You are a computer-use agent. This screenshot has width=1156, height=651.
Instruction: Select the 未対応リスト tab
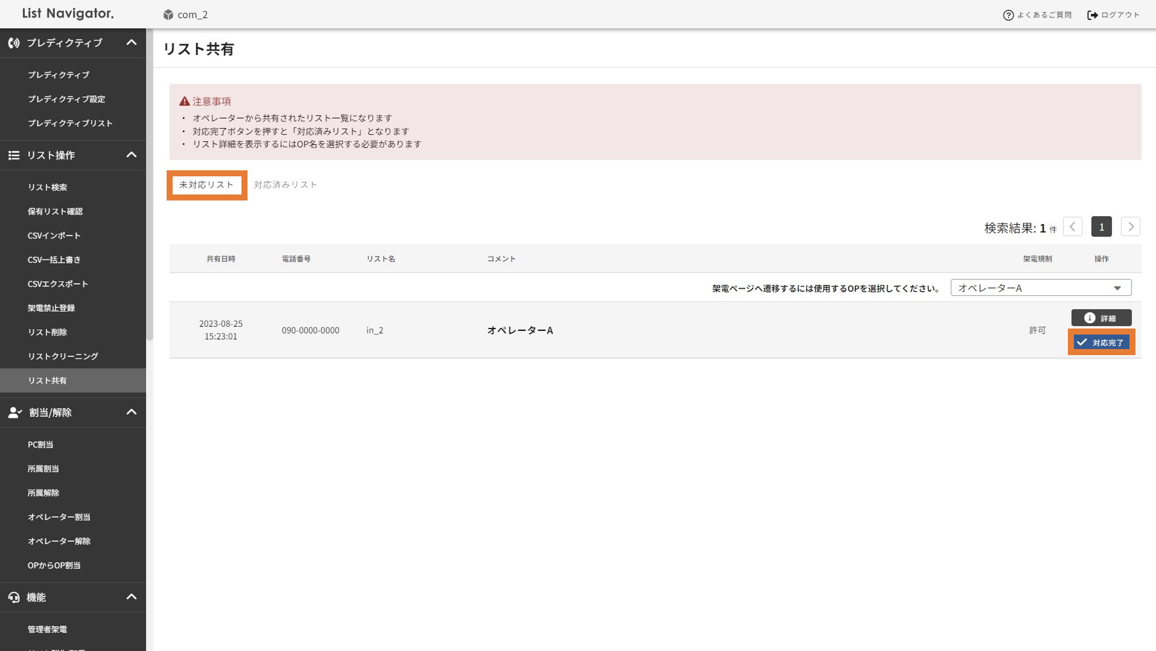(x=206, y=185)
